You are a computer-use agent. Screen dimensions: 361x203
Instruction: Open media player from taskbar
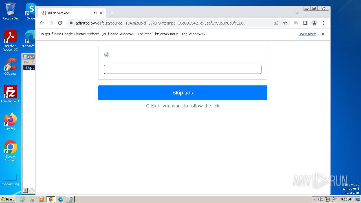click(41, 199)
